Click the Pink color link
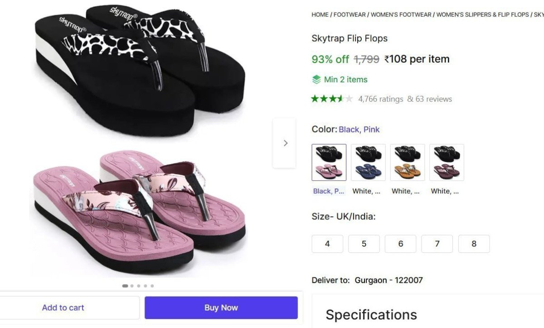Screen dimensions: 544x328 coord(371,129)
